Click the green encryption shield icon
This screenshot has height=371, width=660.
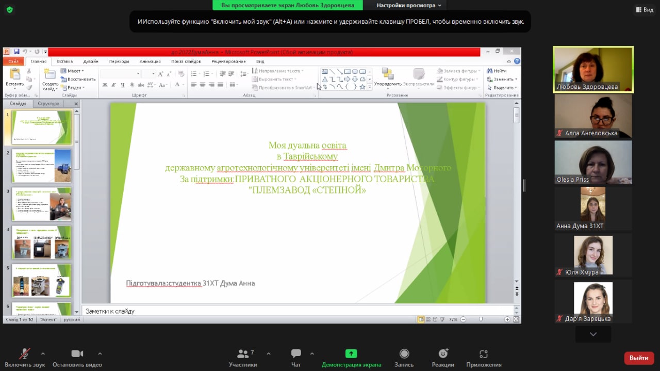[x=10, y=10]
